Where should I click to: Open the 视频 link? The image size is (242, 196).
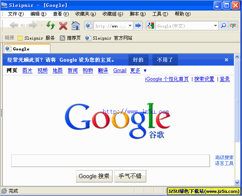click(x=42, y=70)
